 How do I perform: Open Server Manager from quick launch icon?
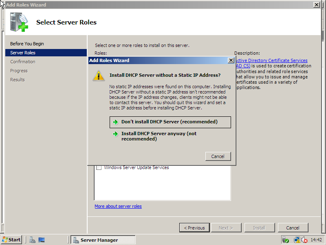[x=32, y=240]
